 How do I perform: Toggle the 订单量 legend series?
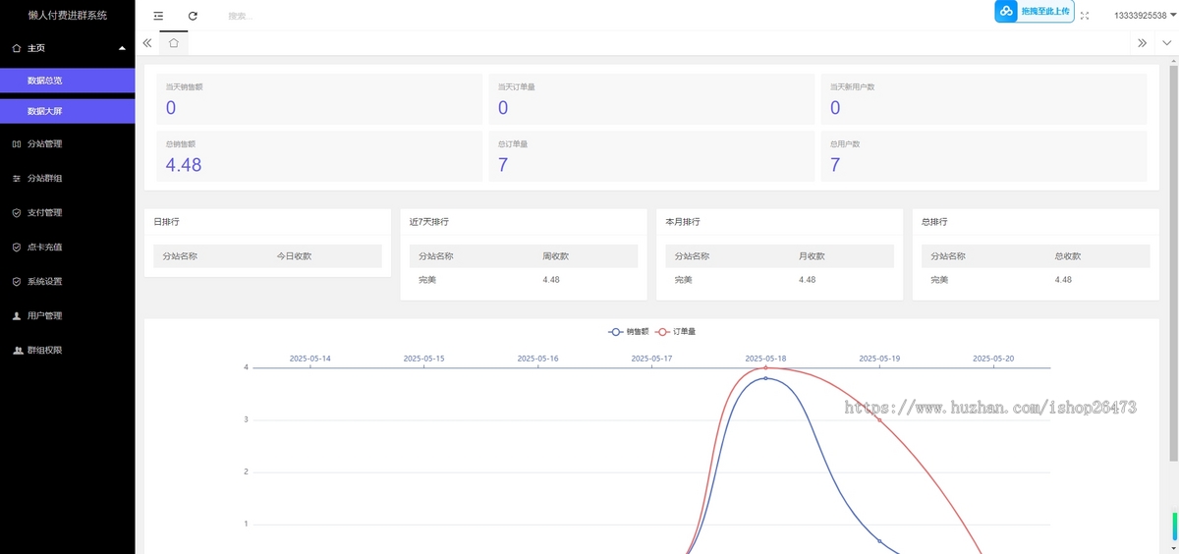pyautogui.click(x=676, y=332)
